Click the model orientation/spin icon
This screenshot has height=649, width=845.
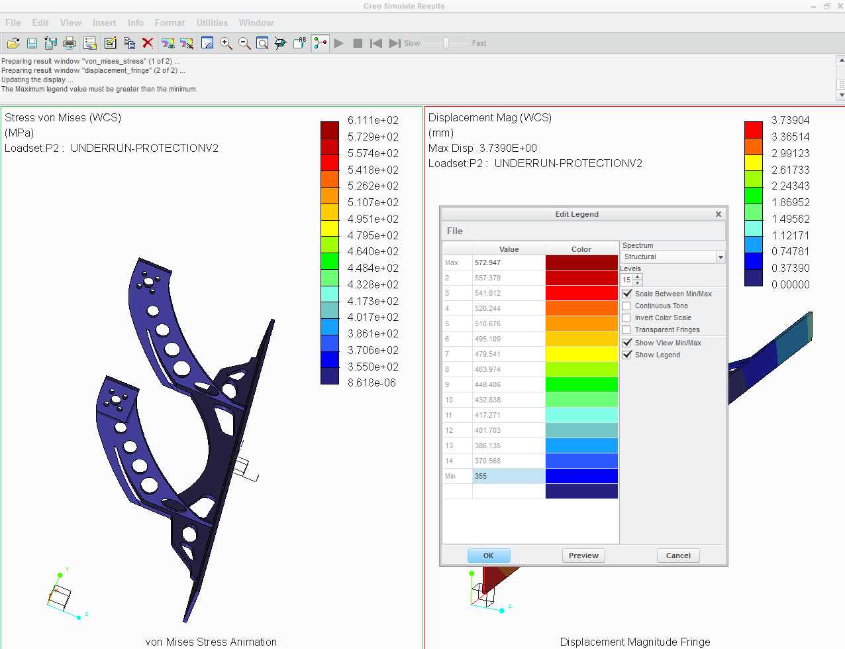click(281, 43)
